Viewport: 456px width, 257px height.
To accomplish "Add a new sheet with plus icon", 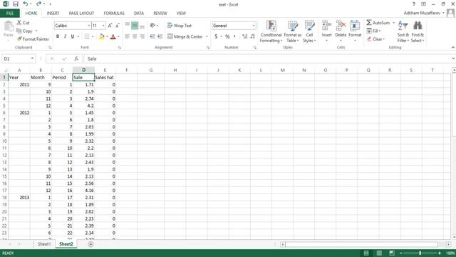I will point(90,244).
